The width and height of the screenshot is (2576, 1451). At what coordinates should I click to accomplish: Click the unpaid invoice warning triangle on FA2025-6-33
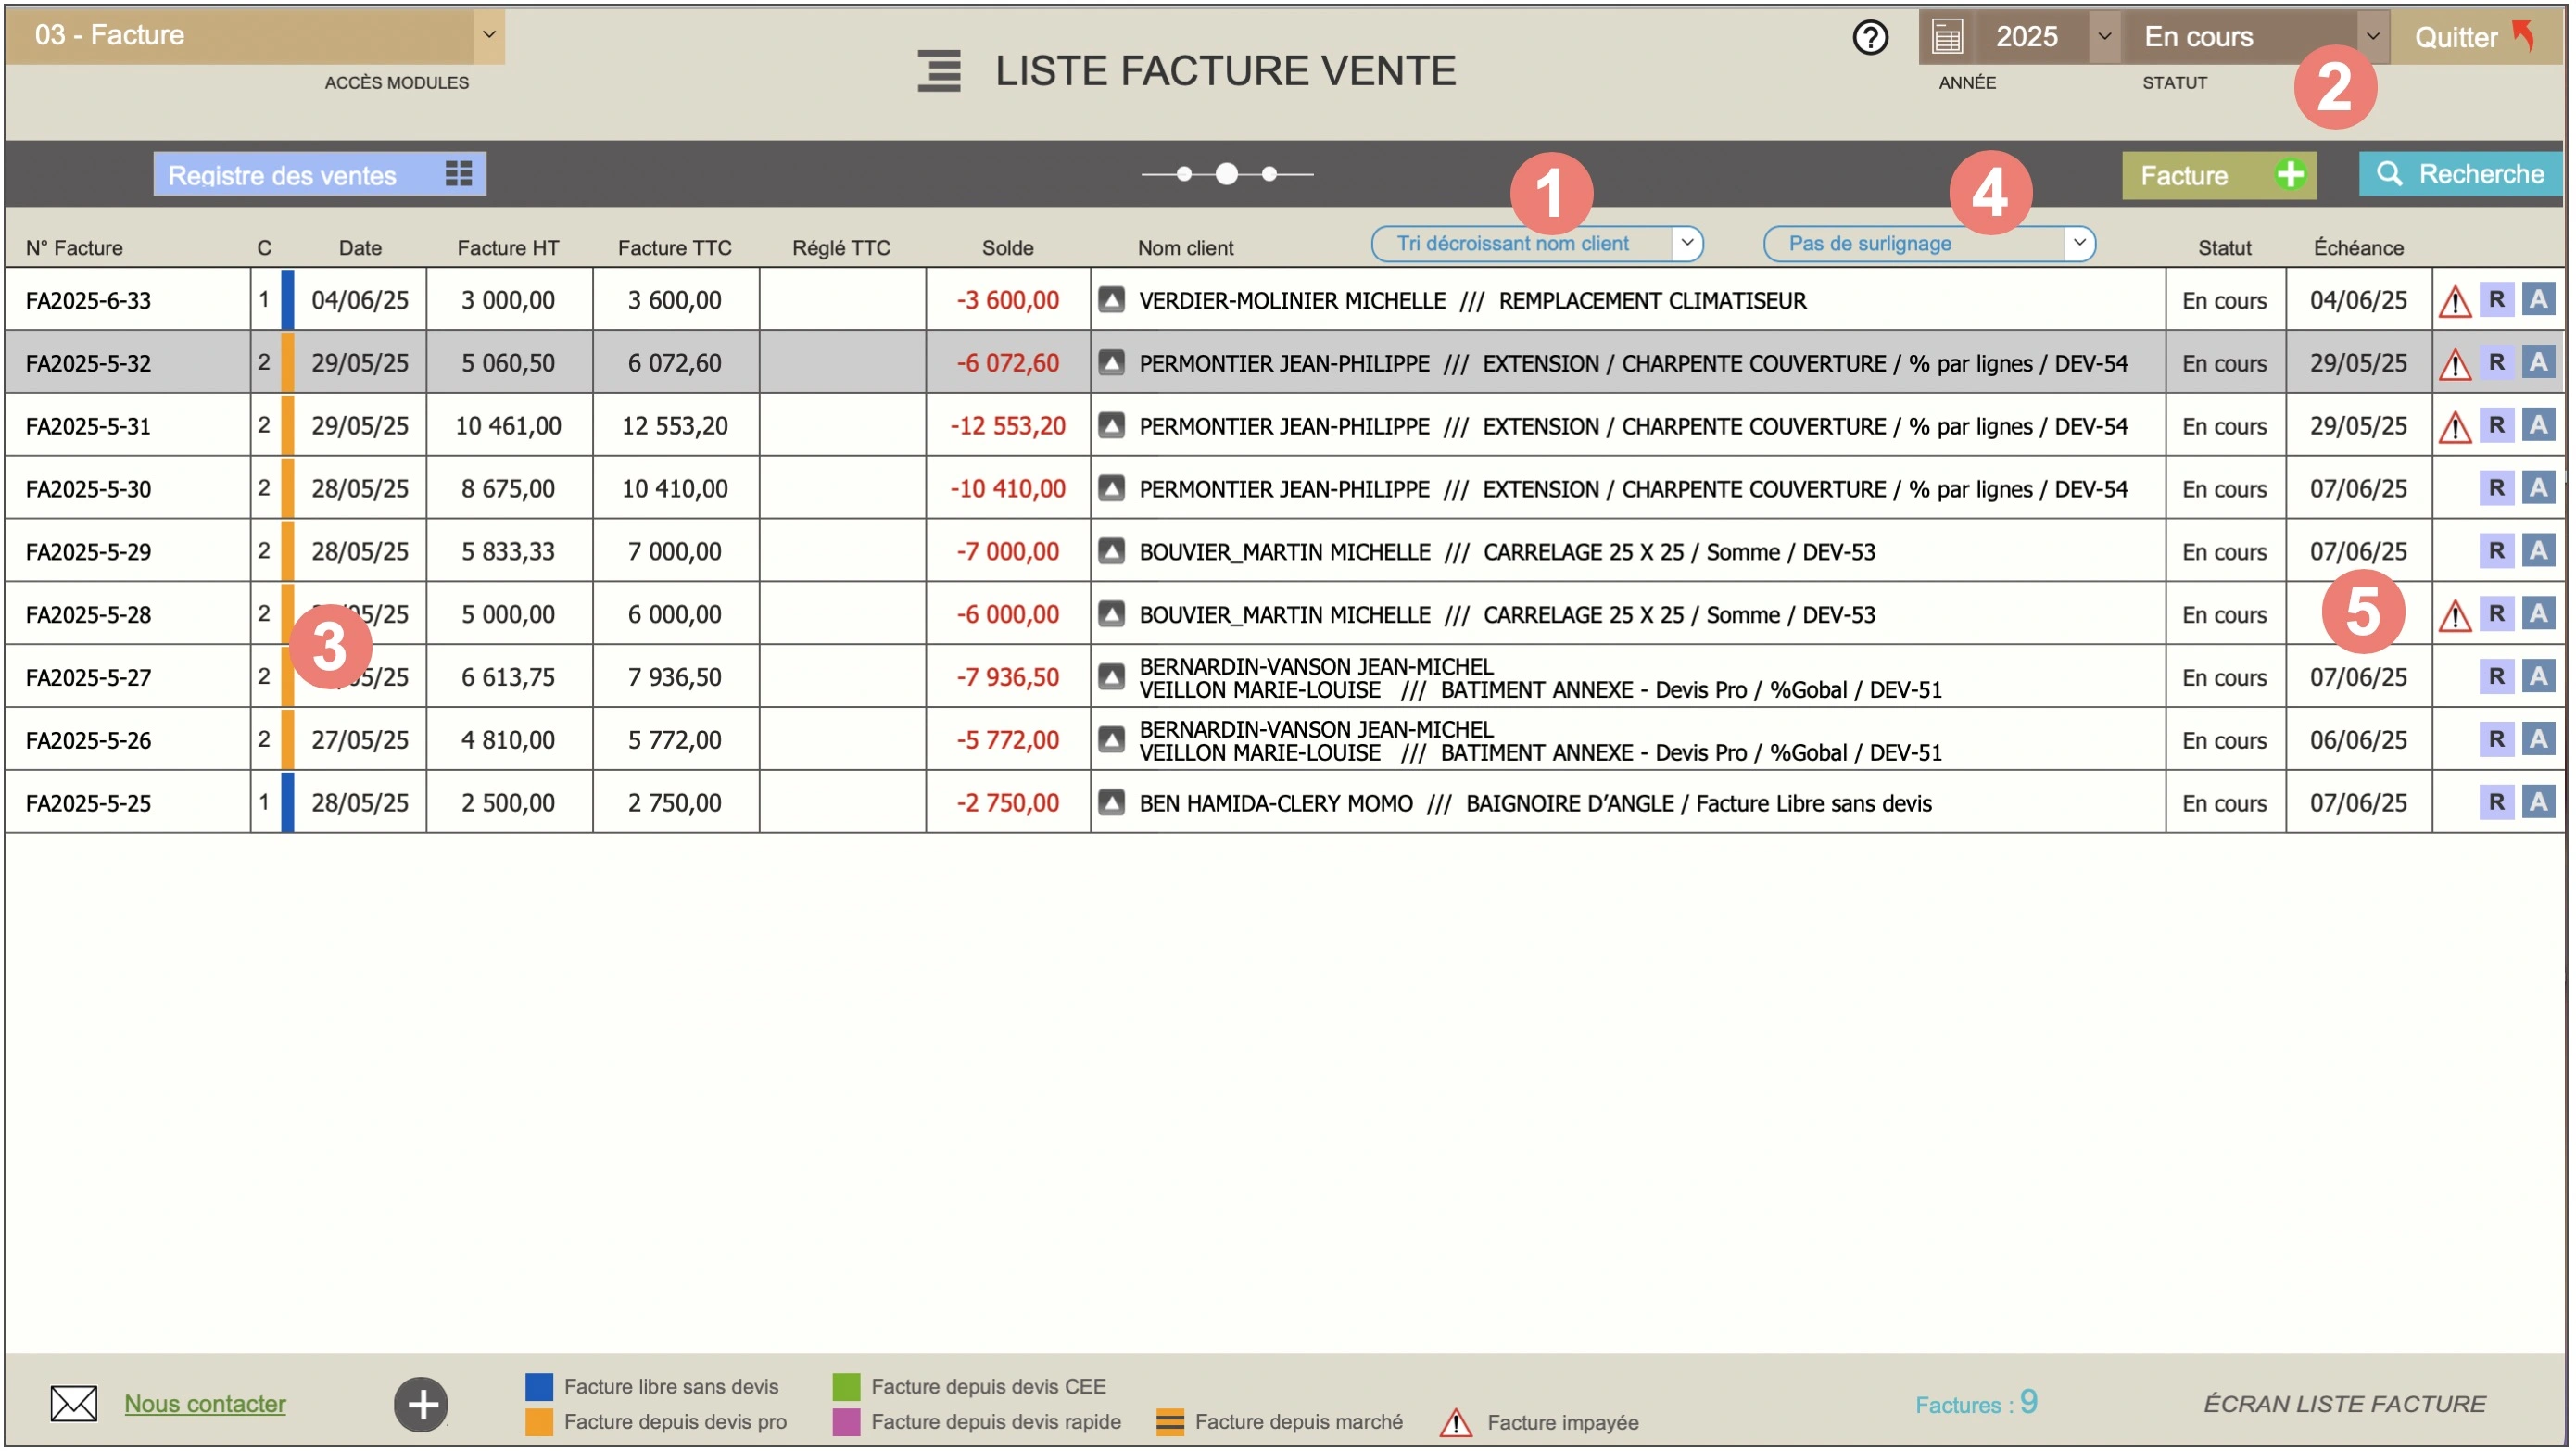(2456, 300)
